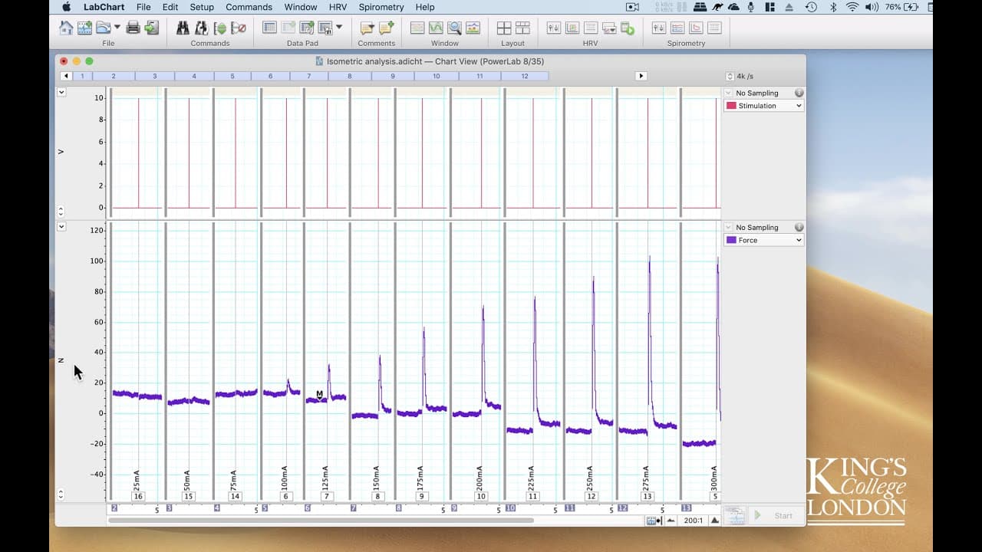Click the HRV export dropdown icon
This screenshot has height=552, width=982.
coord(609,28)
